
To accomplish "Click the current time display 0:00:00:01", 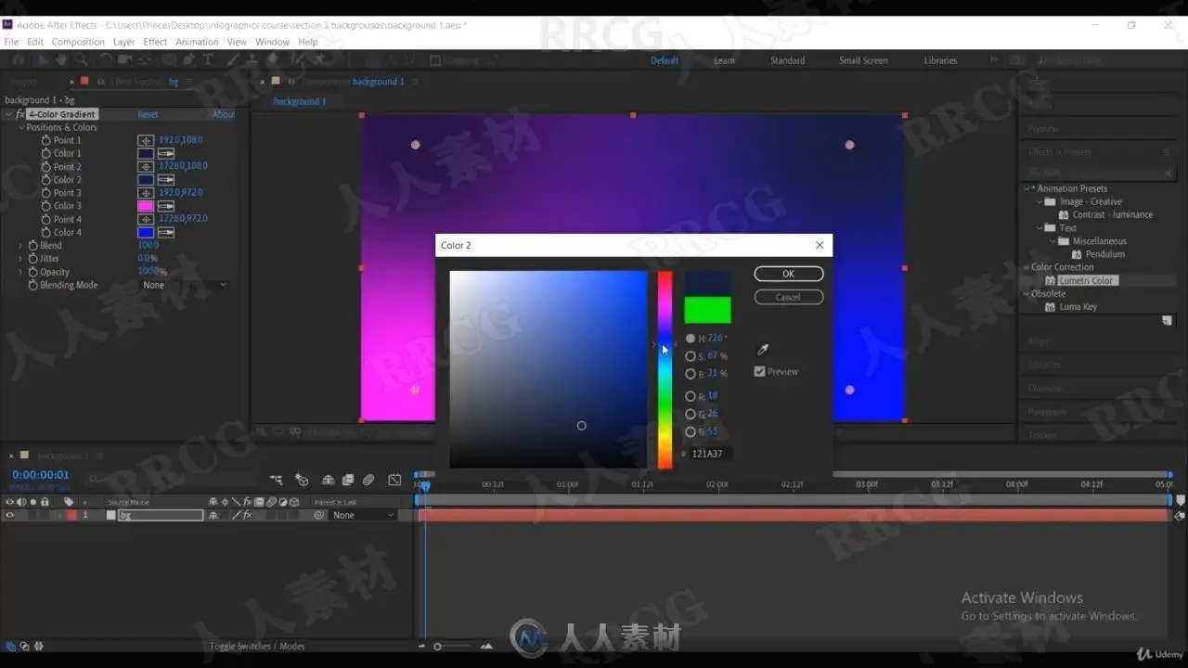I will point(40,475).
